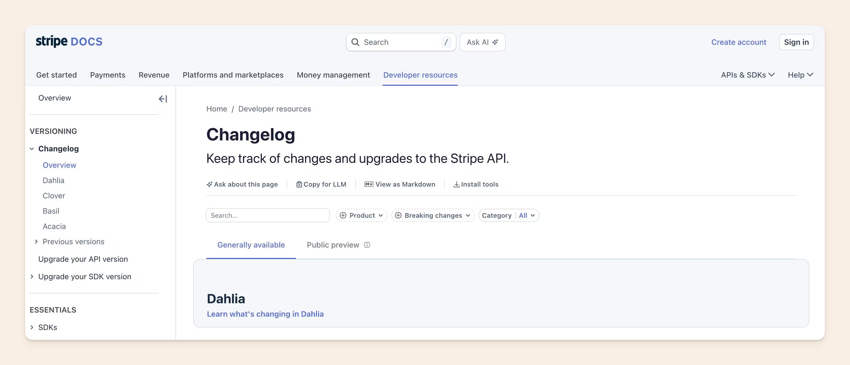Go to the Get started tab
The height and width of the screenshot is (365, 850).
(56, 75)
